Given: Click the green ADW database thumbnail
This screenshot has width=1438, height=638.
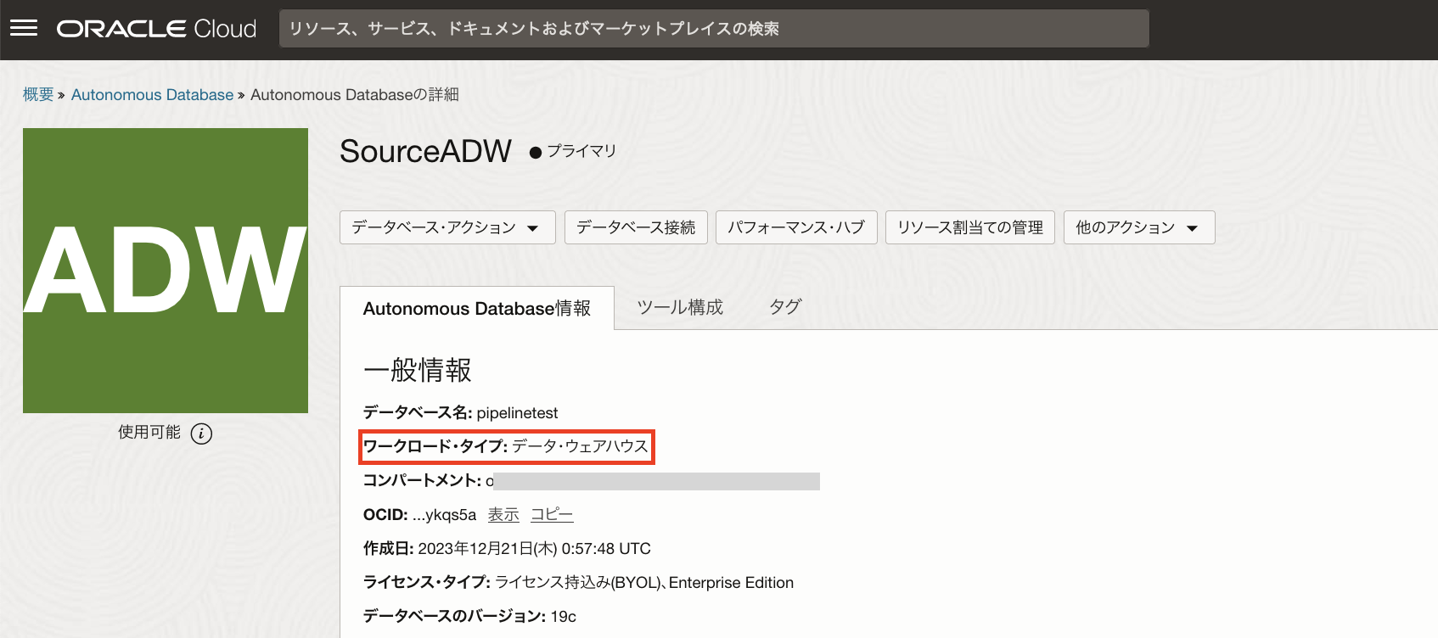Looking at the screenshot, I should (166, 271).
